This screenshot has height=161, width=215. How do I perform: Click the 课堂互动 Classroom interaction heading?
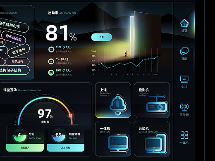[x=22, y=90]
